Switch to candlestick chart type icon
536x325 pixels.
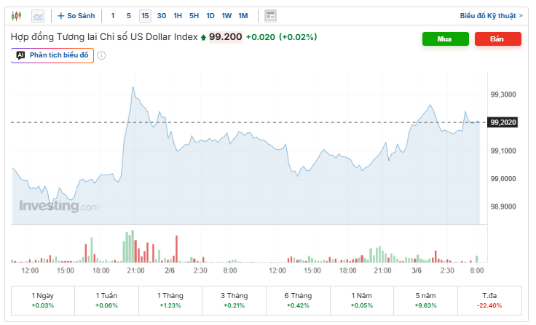[16, 16]
